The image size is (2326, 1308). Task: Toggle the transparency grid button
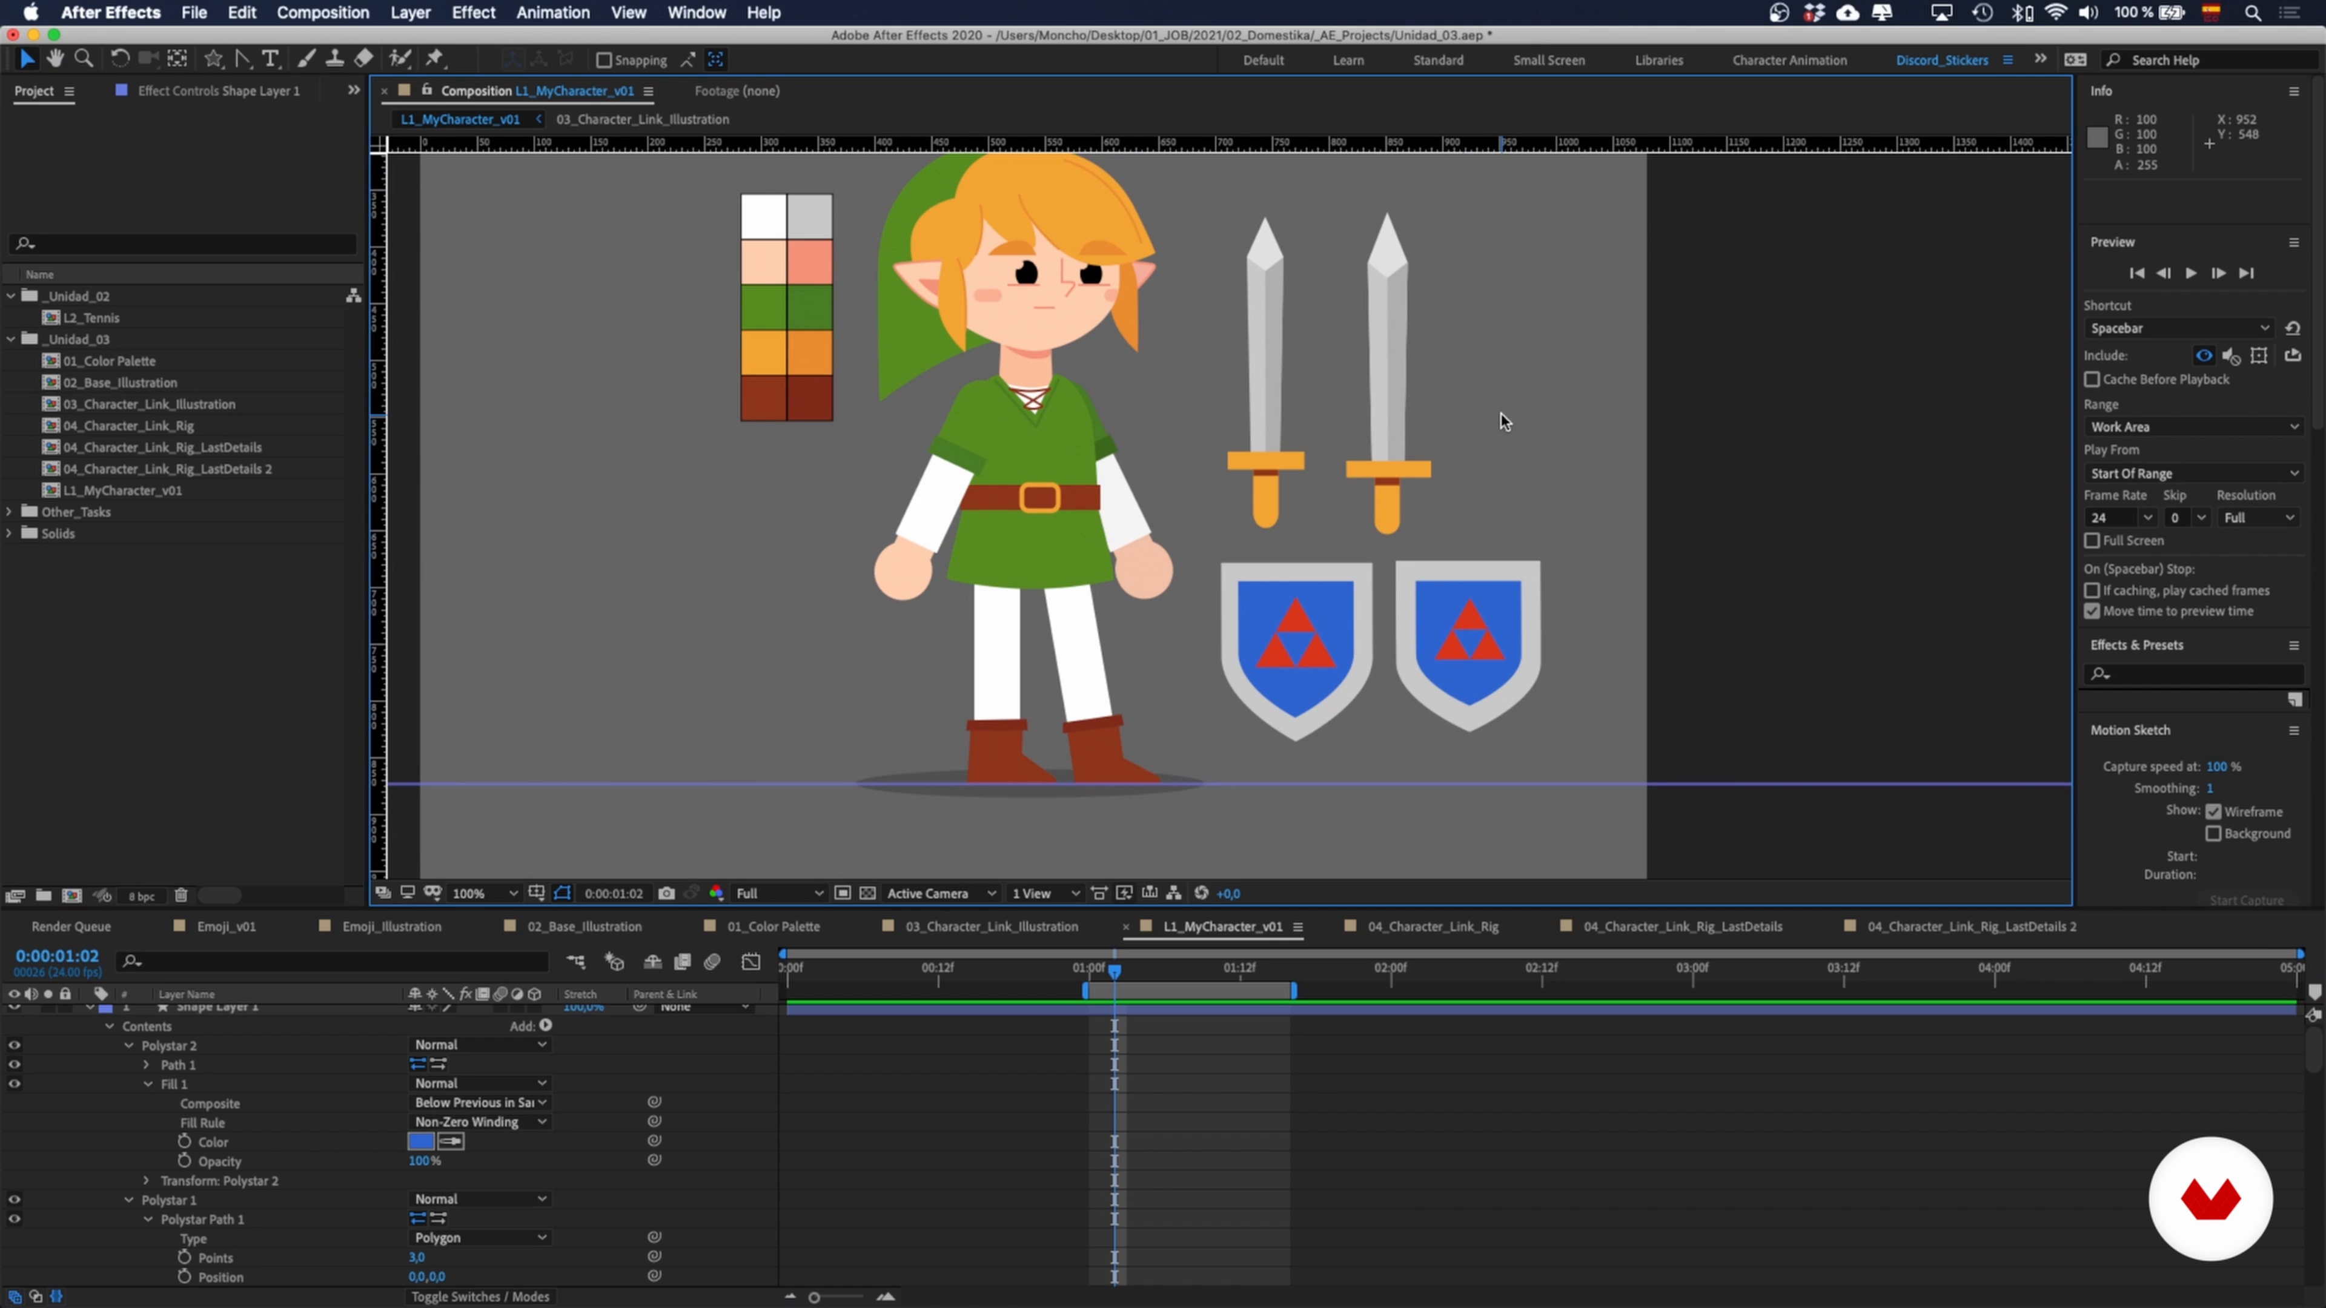click(868, 893)
